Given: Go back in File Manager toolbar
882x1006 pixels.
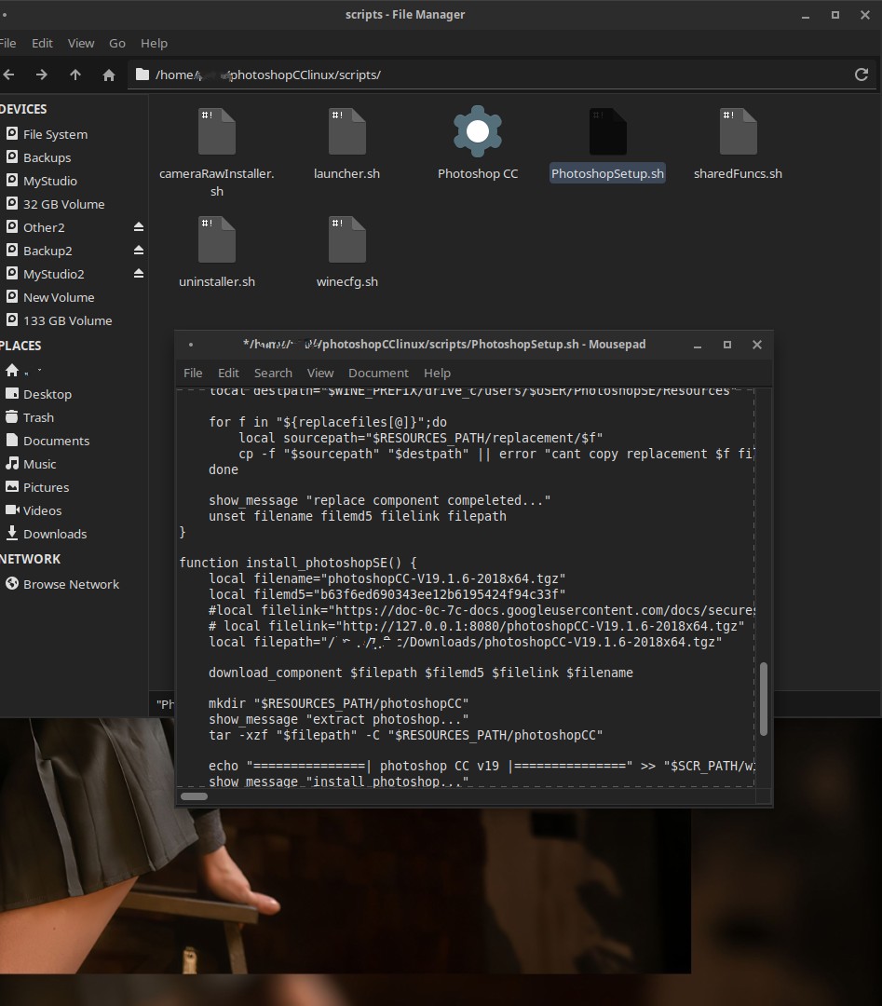Looking at the screenshot, I should click(x=8, y=75).
